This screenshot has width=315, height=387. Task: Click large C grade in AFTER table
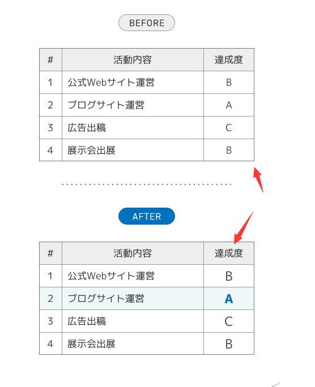pyautogui.click(x=229, y=321)
